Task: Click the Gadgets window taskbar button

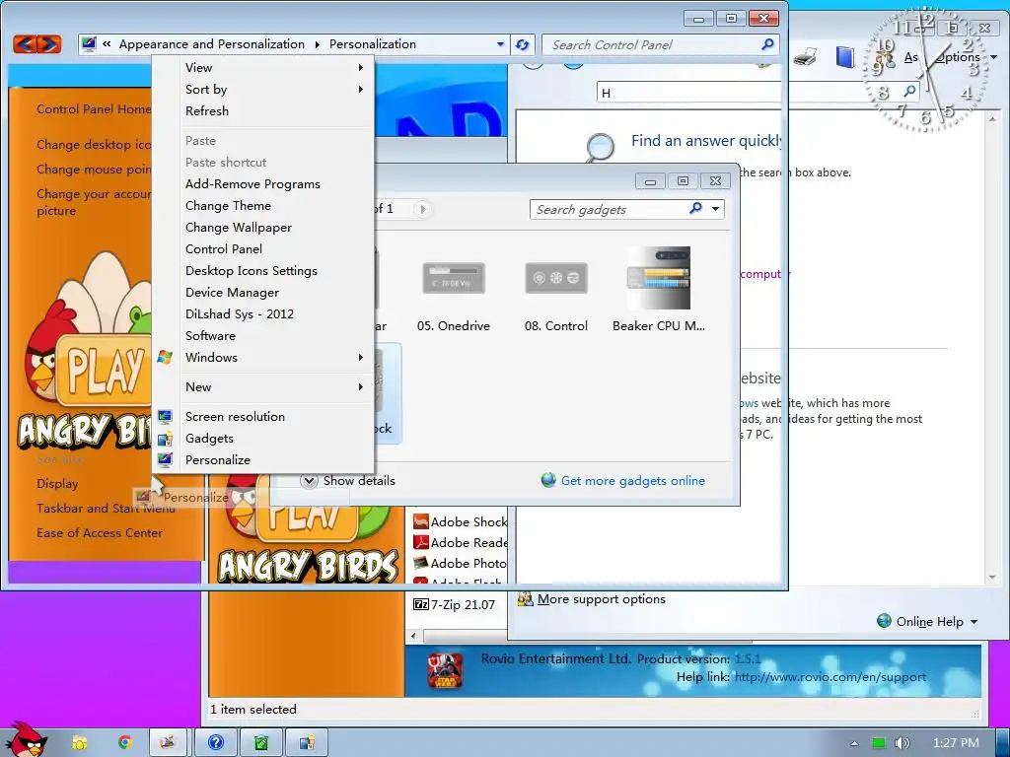Action: click(307, 743)
